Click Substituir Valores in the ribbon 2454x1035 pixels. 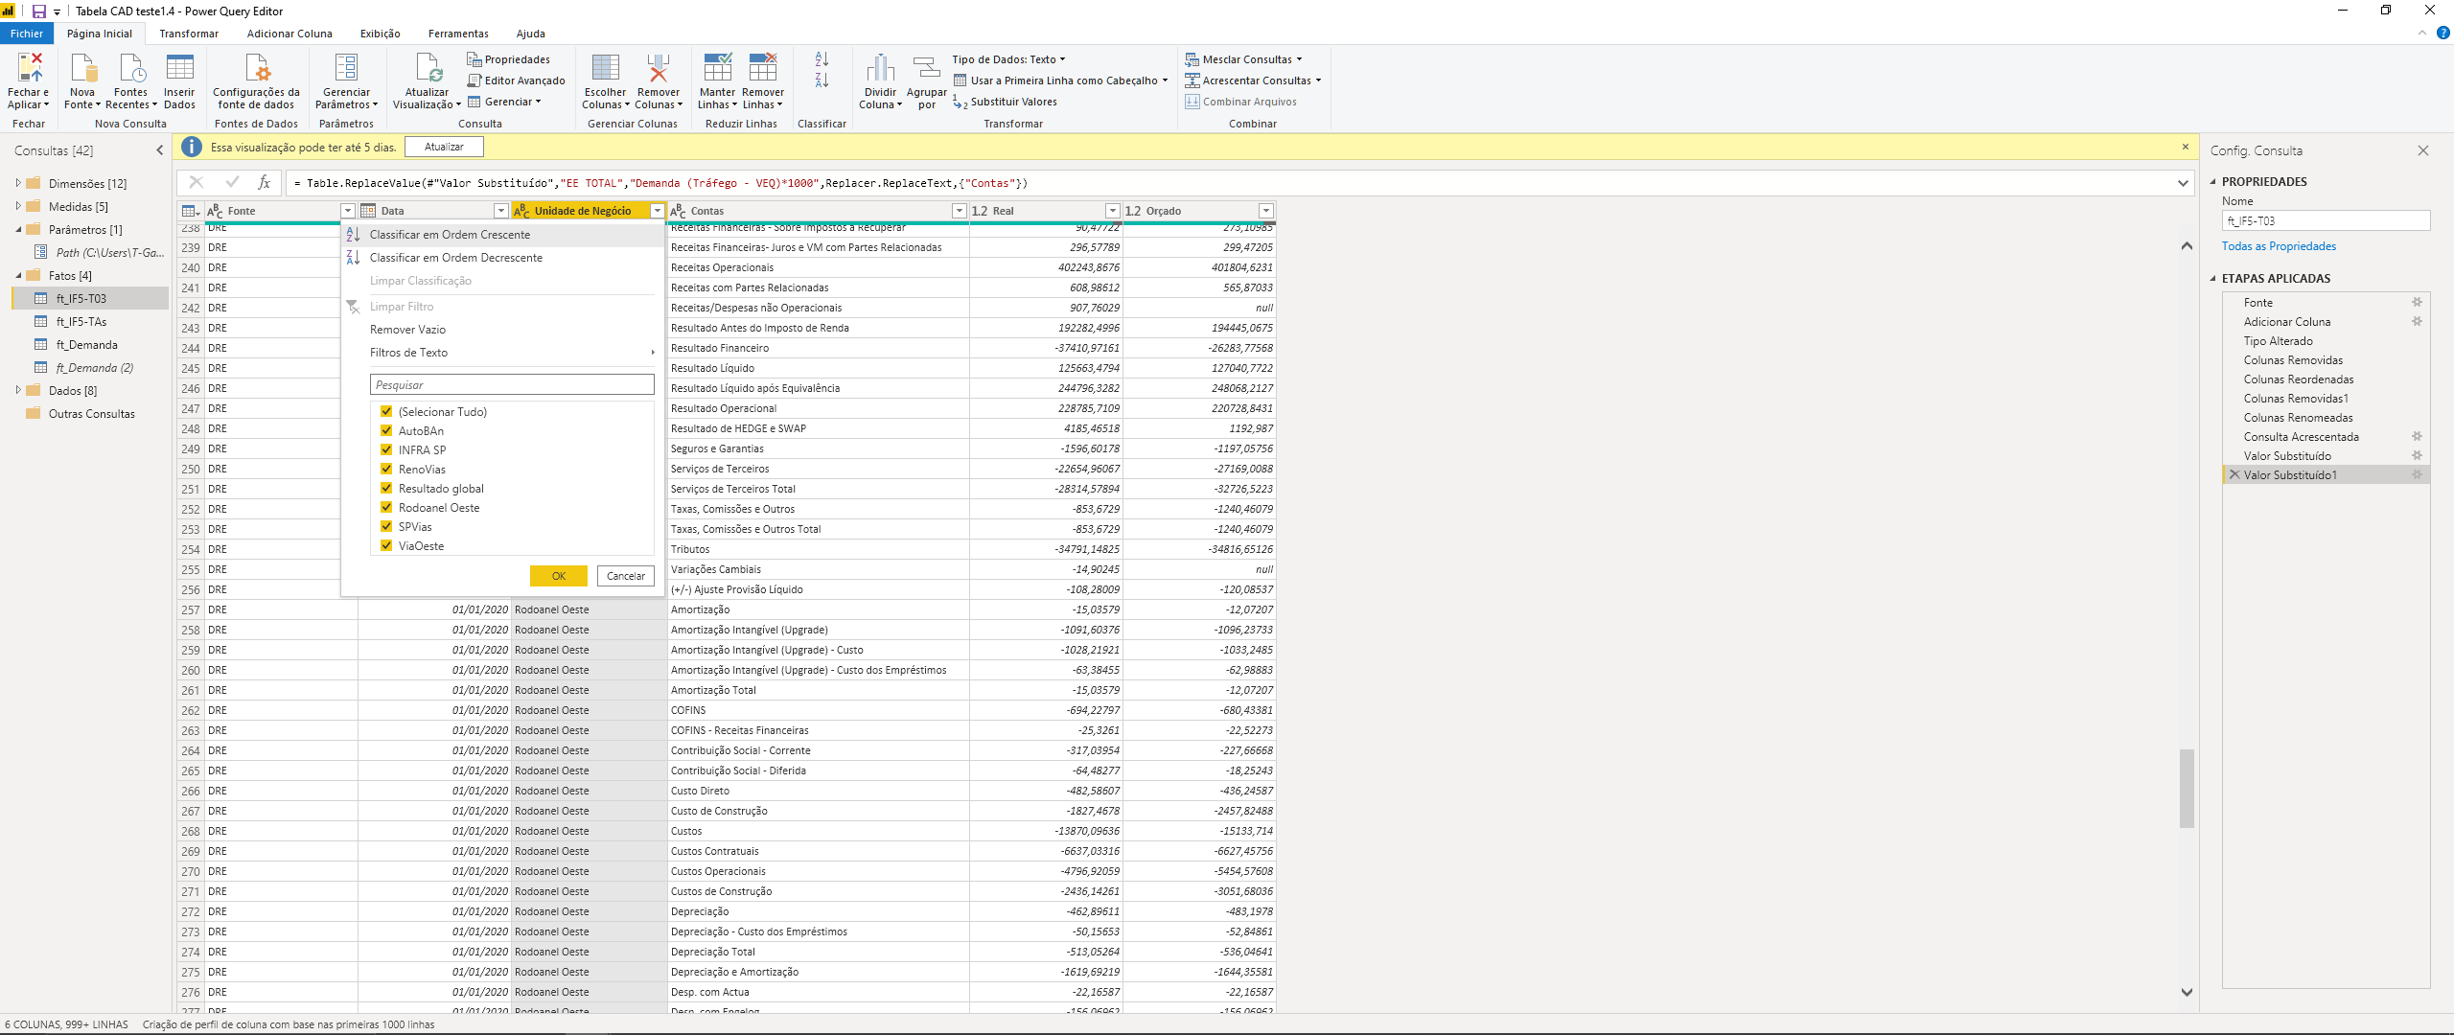(x=1005, y=102)
